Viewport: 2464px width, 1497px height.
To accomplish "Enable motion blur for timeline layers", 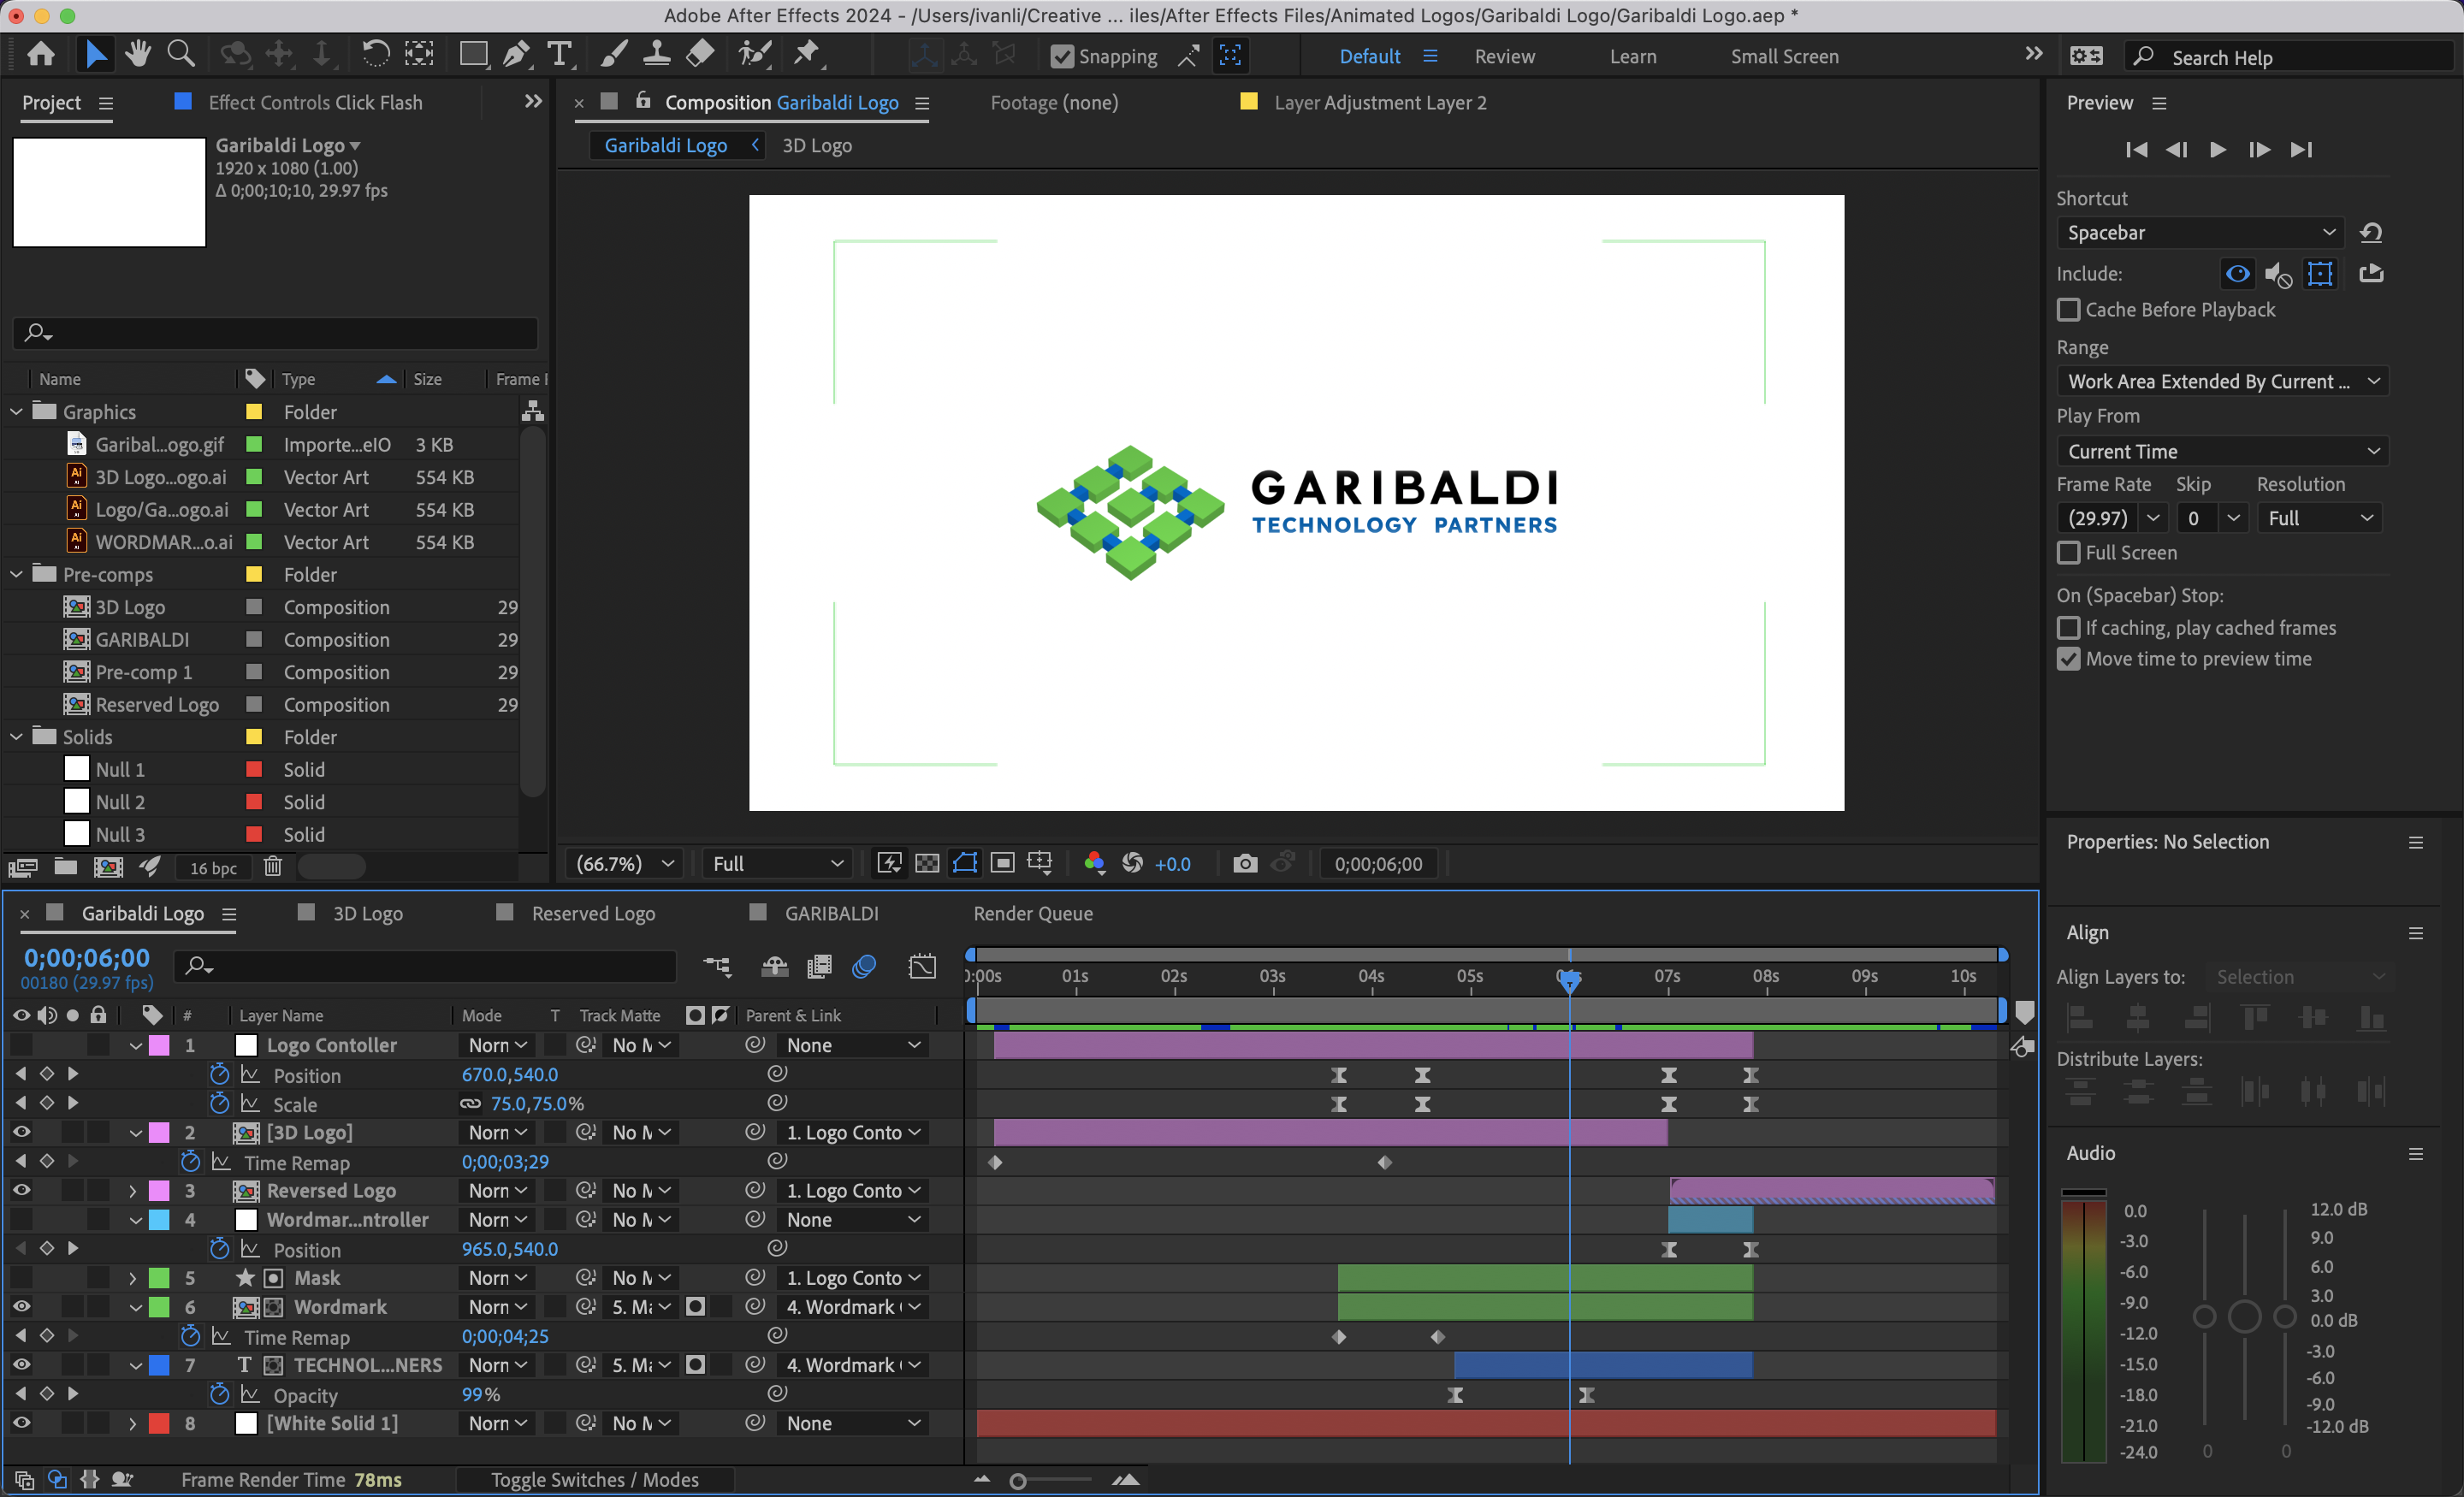I will pos(864,966).
